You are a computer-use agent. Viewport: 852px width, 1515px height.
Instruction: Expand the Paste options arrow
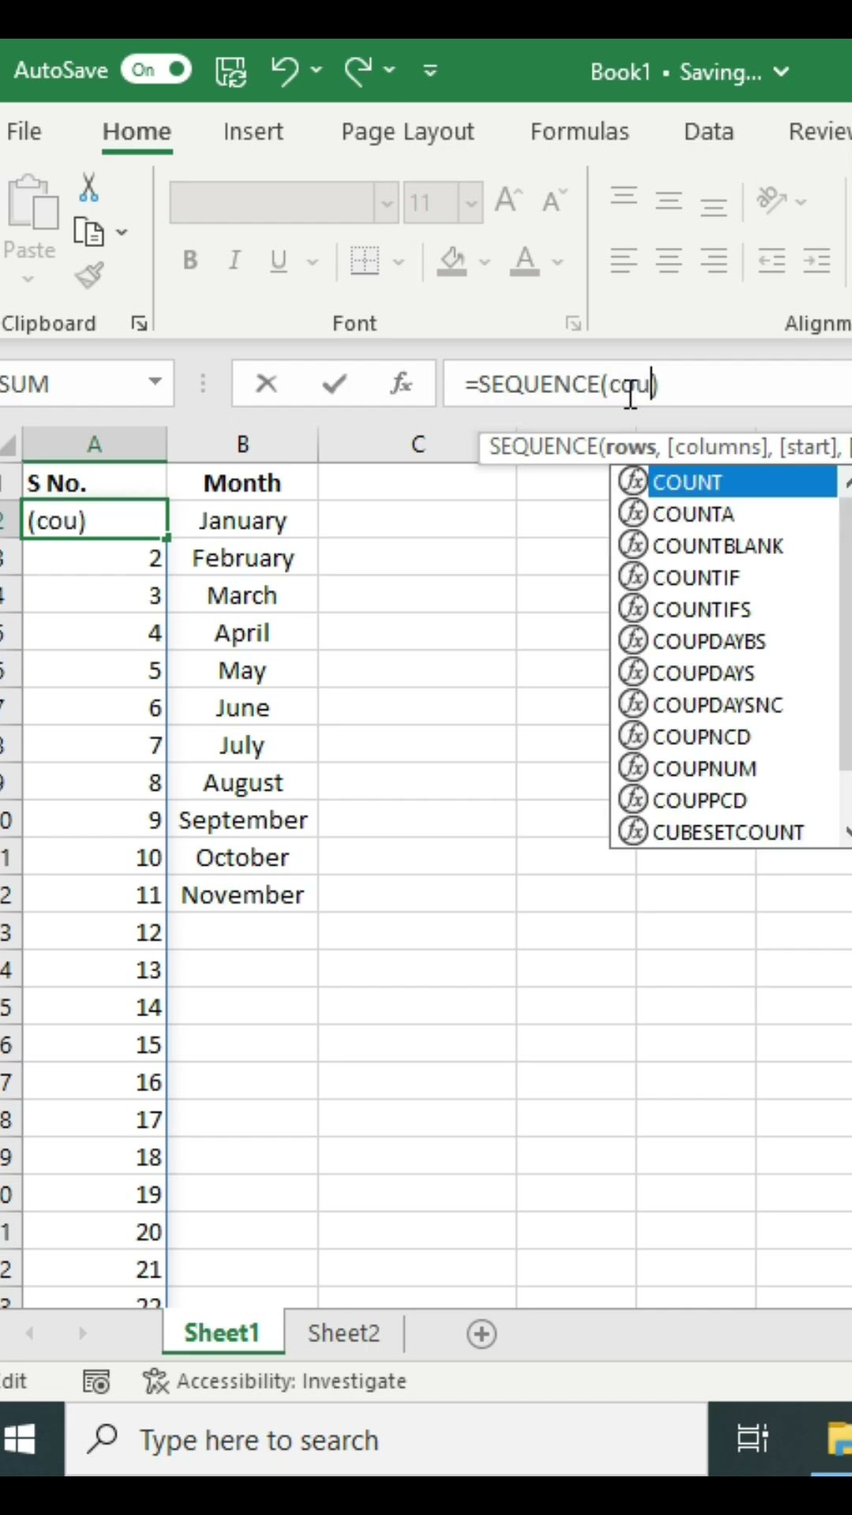pos(29,279)
